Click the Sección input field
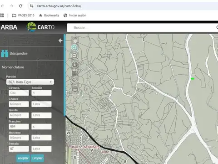218x164 pixels. [x=41, y=93]
